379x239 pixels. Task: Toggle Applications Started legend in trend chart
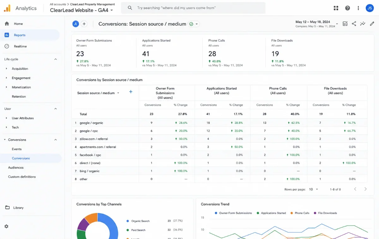(271, 213)
